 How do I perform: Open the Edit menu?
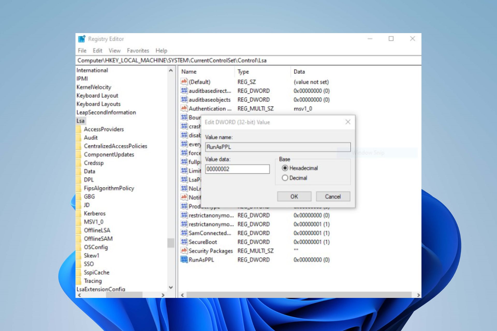(x=98, y=51)
